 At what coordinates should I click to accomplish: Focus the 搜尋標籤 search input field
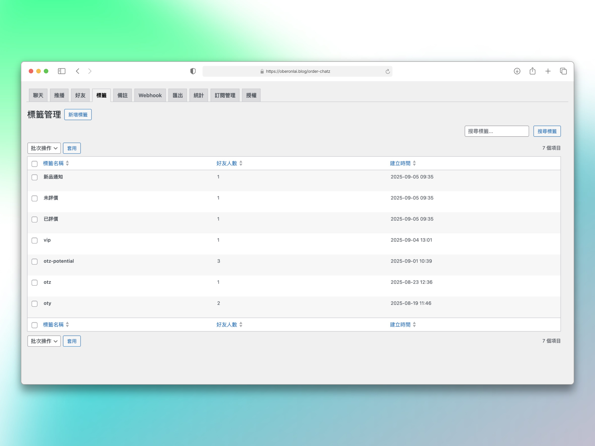tap(496, 131)
